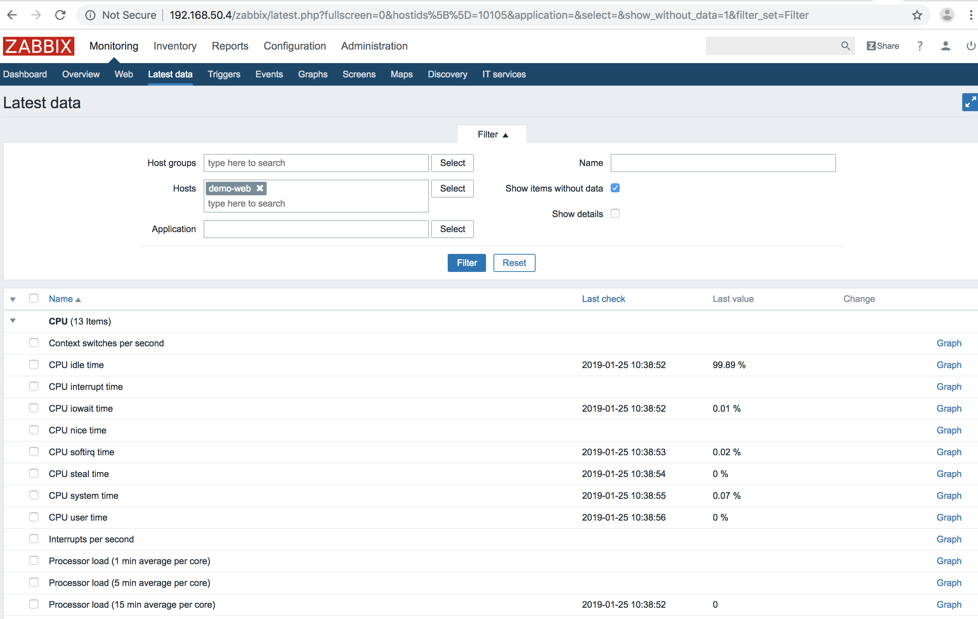Select the CPU group expand arrow
This screenshot has width=978, height=619.
pyautogui.click(x=12, y=321)
